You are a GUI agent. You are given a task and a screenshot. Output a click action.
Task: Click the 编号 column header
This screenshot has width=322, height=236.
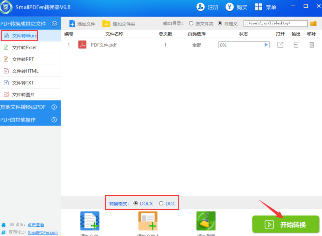click(x=69, y=34)
